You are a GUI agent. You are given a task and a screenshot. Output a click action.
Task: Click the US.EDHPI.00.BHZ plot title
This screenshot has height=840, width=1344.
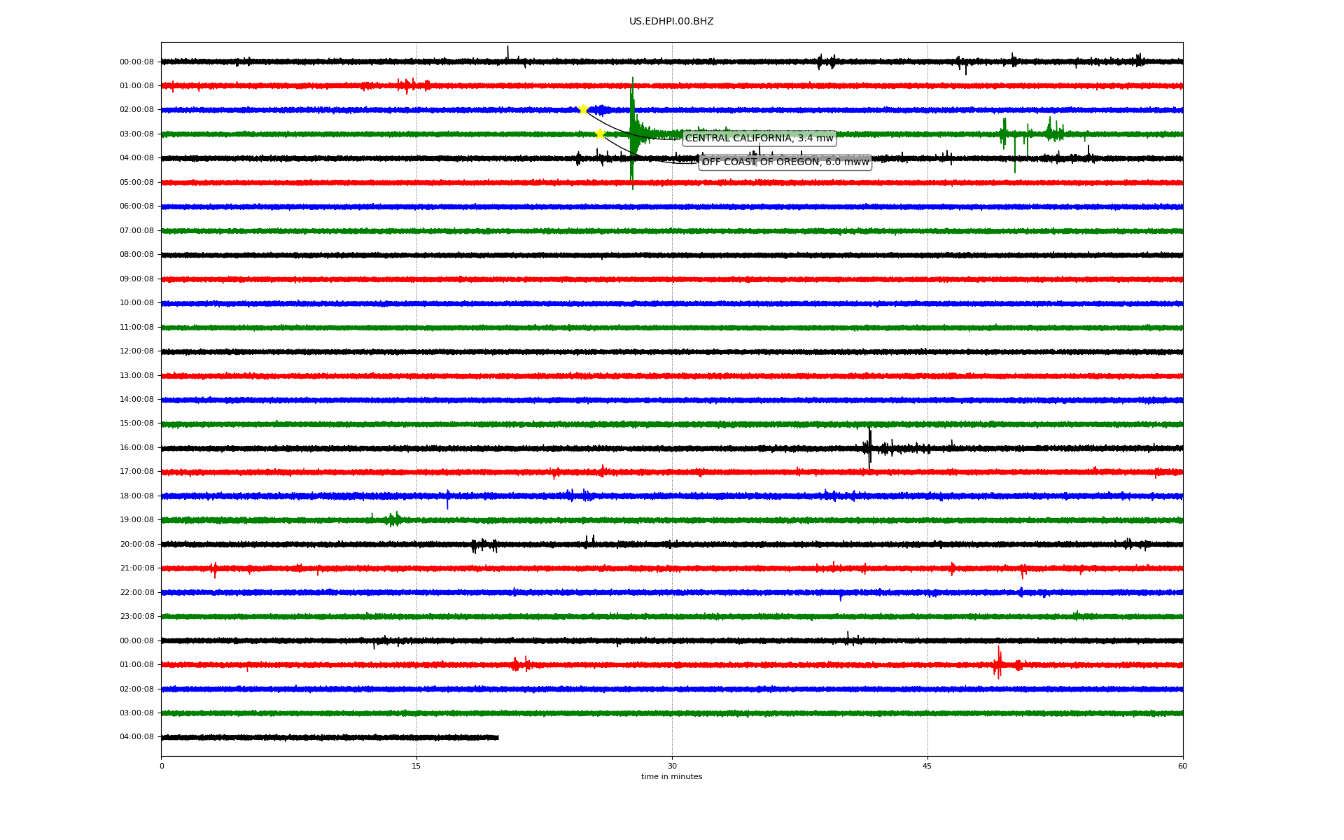[671, 22]
